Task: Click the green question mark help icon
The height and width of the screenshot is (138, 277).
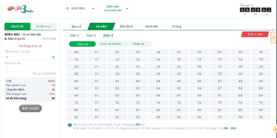Action: [x=70, y=125]
